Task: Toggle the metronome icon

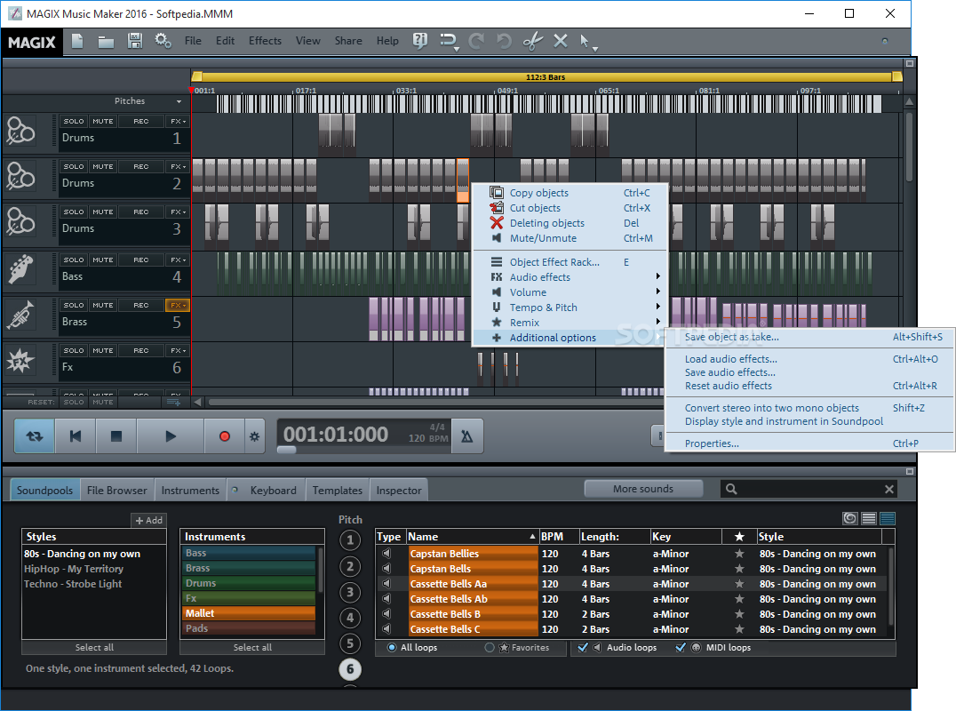Action: 467,436
